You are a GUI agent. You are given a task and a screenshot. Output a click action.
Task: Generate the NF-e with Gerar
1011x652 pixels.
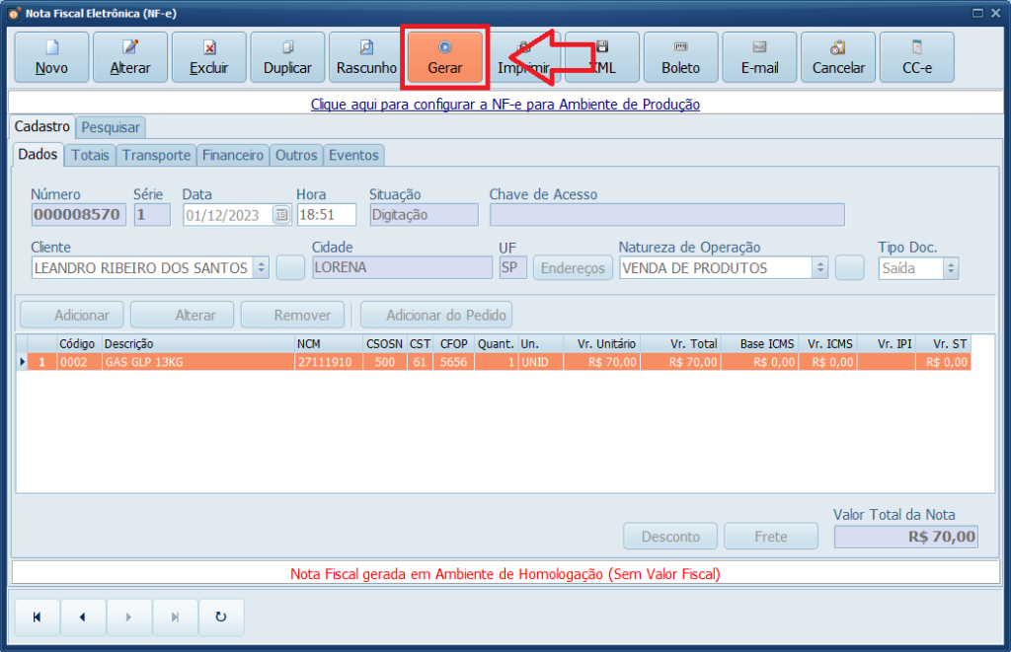click(x=445, y=57)
